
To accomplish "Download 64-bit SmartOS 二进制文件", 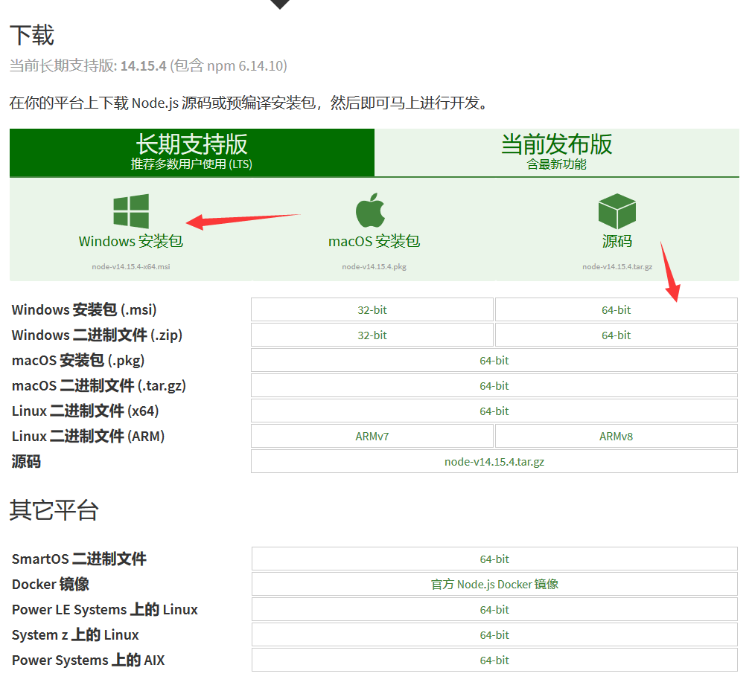I will pos(494,559).
